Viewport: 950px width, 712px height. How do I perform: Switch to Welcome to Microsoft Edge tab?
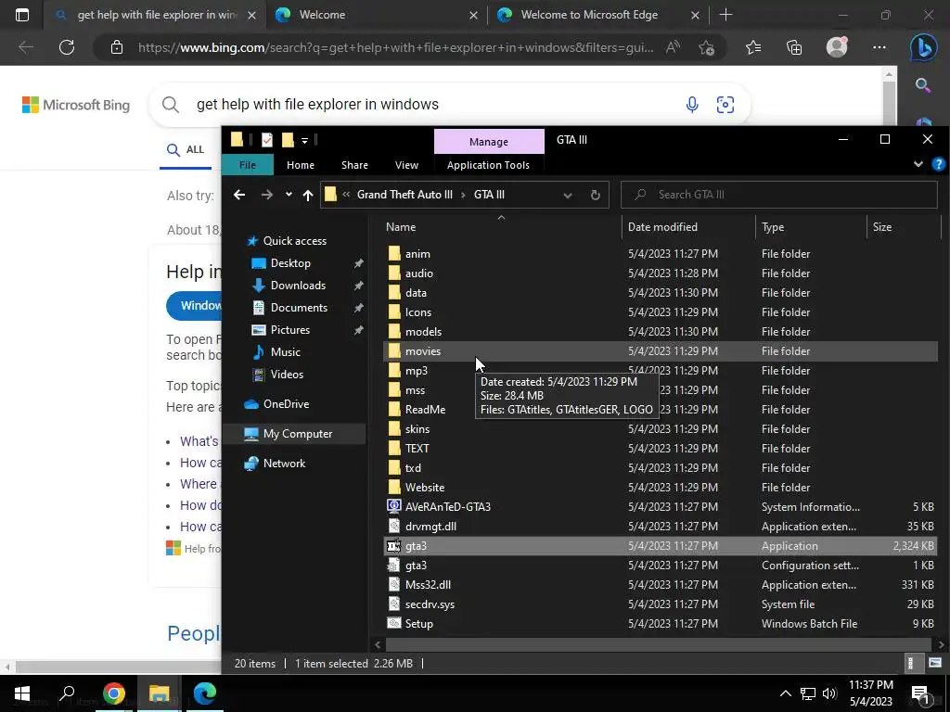[598, 15]
